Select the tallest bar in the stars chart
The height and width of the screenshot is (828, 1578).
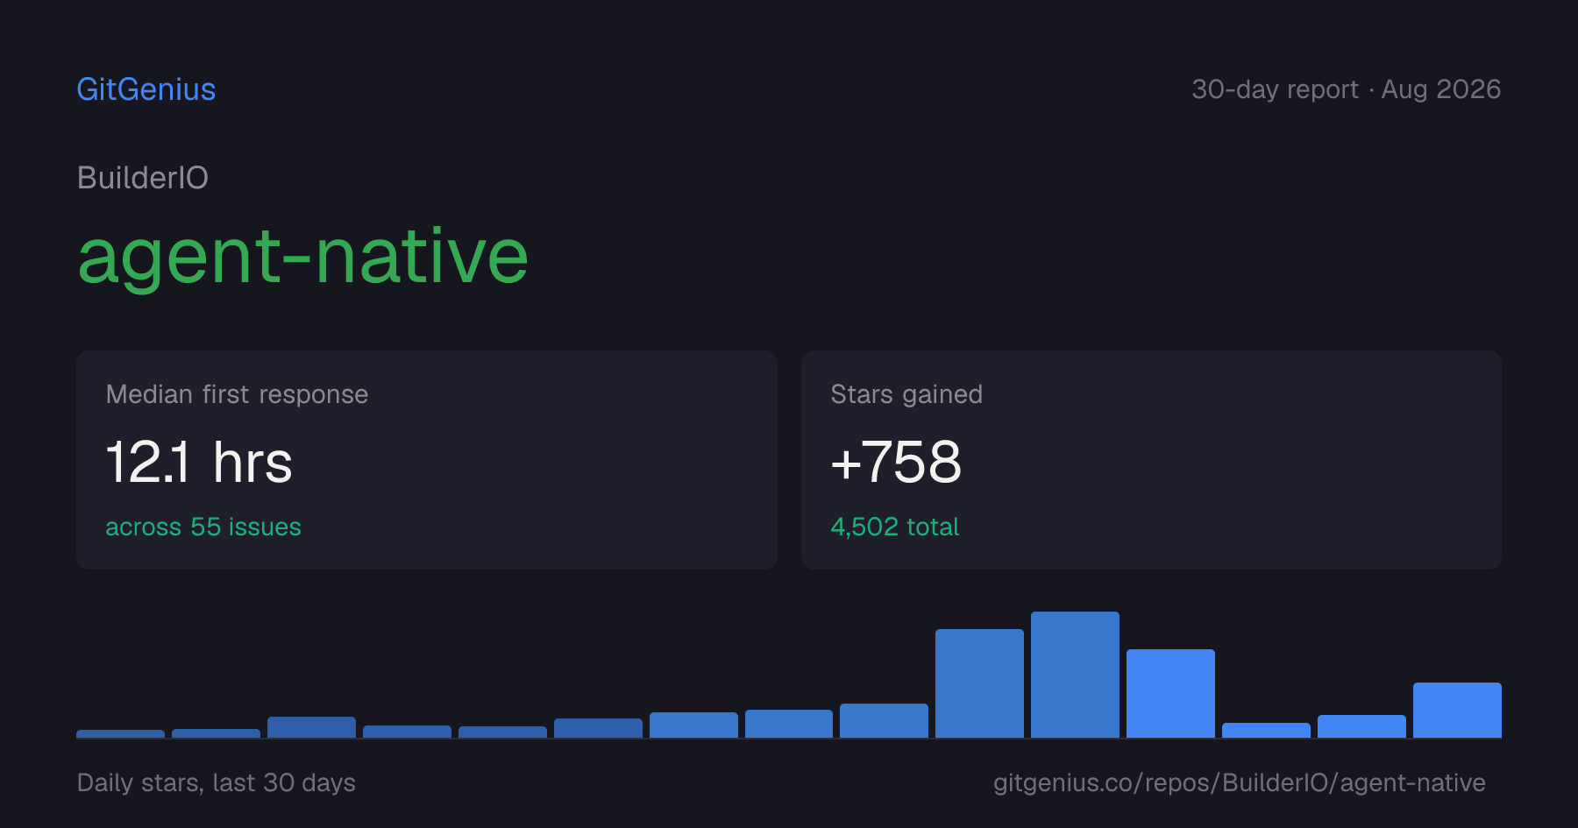(1075, 675)
